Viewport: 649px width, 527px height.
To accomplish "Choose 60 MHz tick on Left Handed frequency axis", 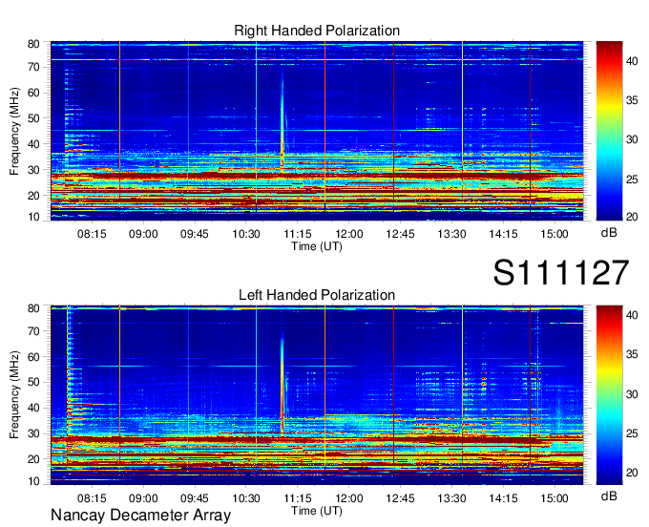I will tap(33, 357).
